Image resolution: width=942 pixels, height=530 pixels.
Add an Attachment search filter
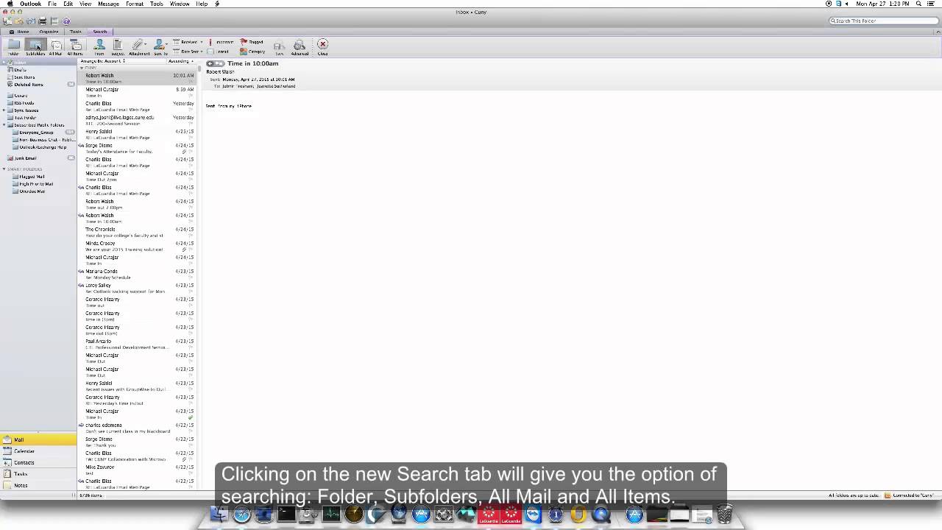pyautogui.click(x=138, y=46)
